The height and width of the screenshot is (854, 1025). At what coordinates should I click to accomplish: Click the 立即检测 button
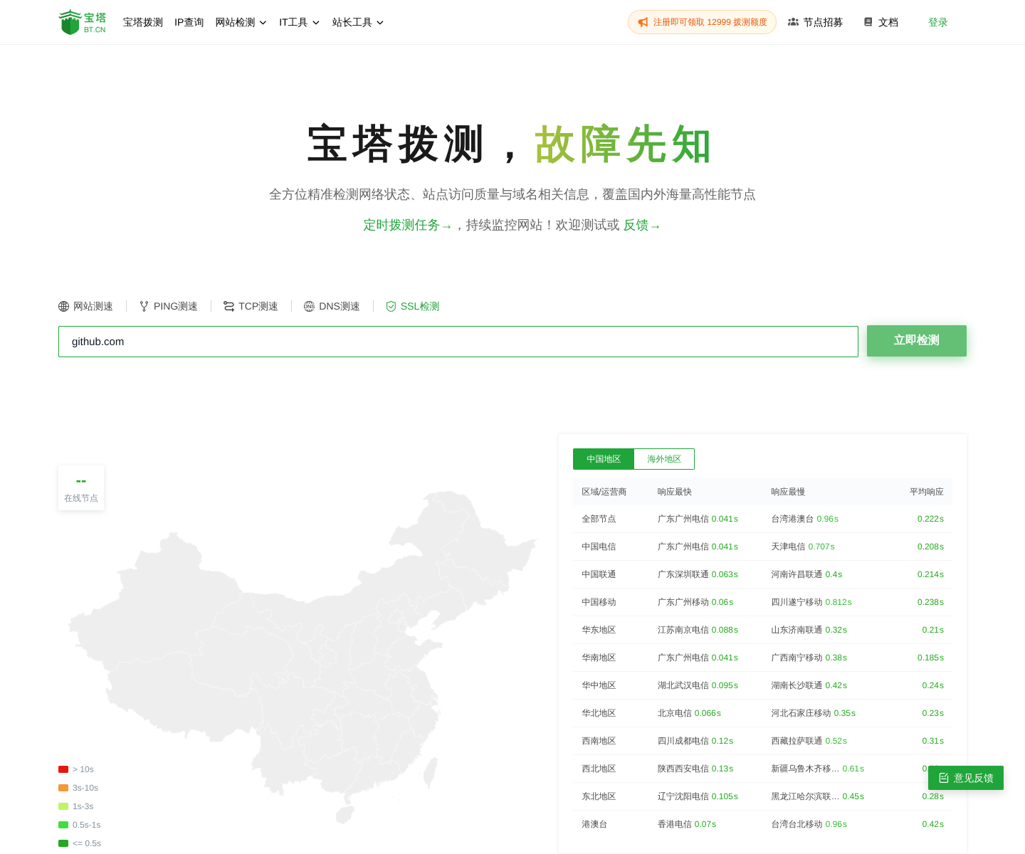(917, 341)
